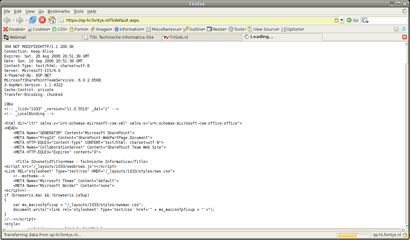Click the Google search engine icon
The image size is (410, 240).
click(365, 20)
